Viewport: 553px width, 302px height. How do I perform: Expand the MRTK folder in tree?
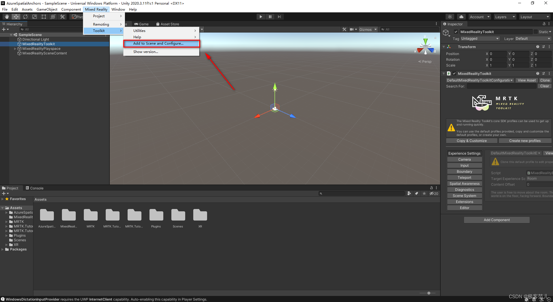7,222
